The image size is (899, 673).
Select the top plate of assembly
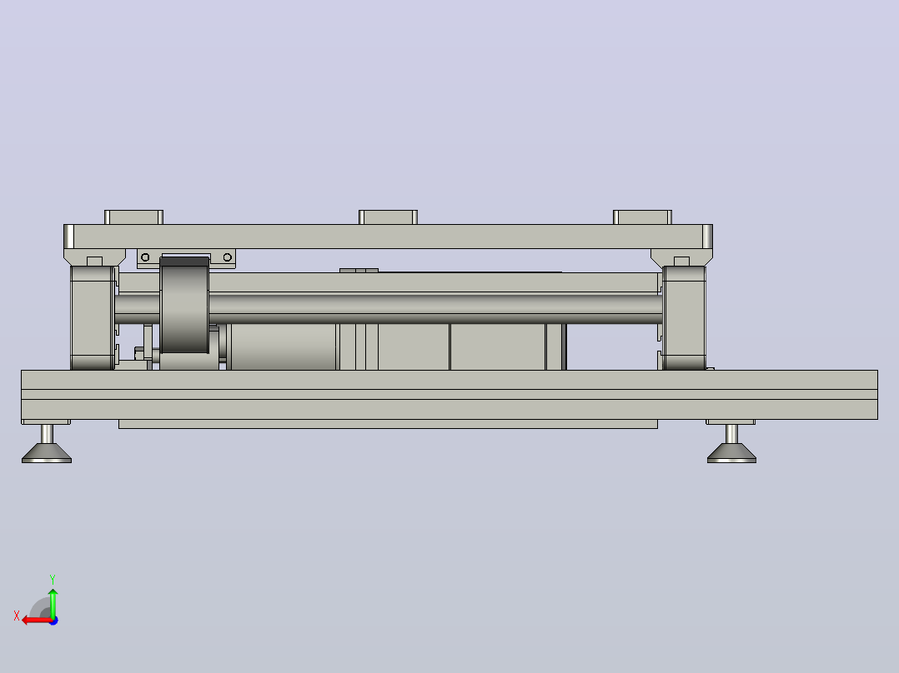point(388,237)
